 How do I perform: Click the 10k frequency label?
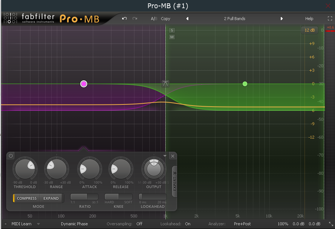tap(269, 216)
